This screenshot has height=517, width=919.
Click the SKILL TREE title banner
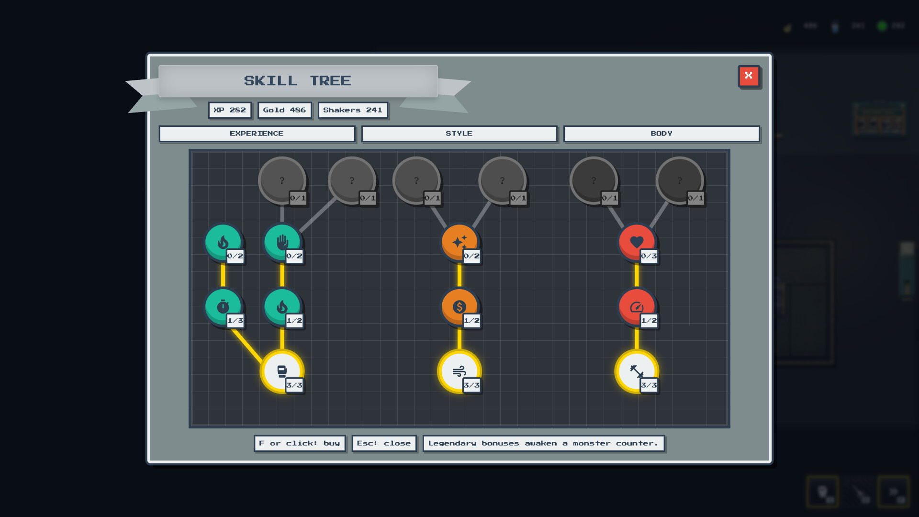click(x=298, y=81)
